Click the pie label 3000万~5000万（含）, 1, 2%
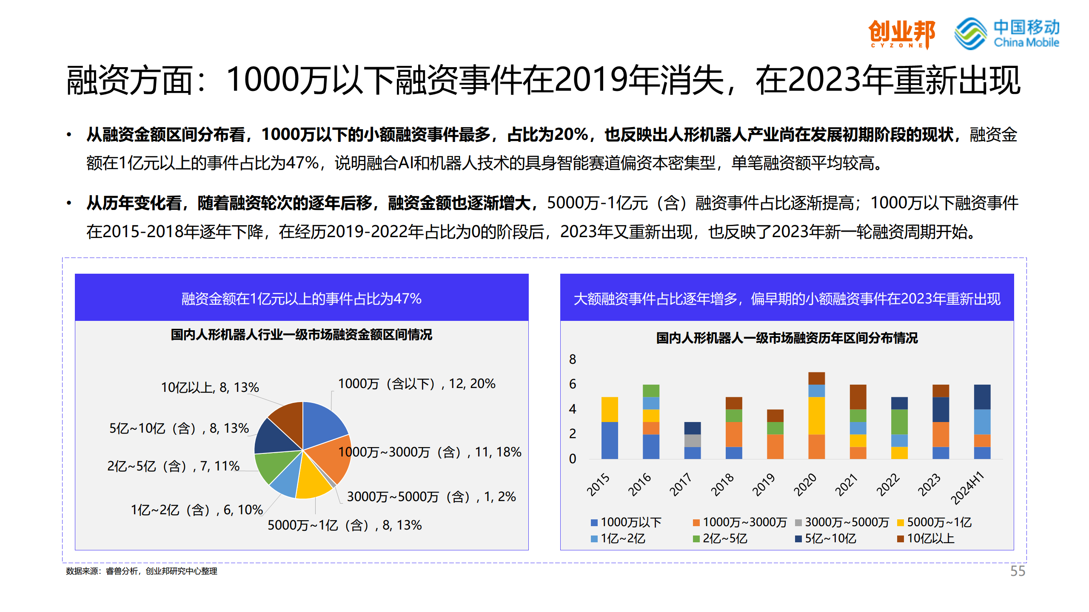This screenshot has width=1089, height=612. (x=431, y=496)
